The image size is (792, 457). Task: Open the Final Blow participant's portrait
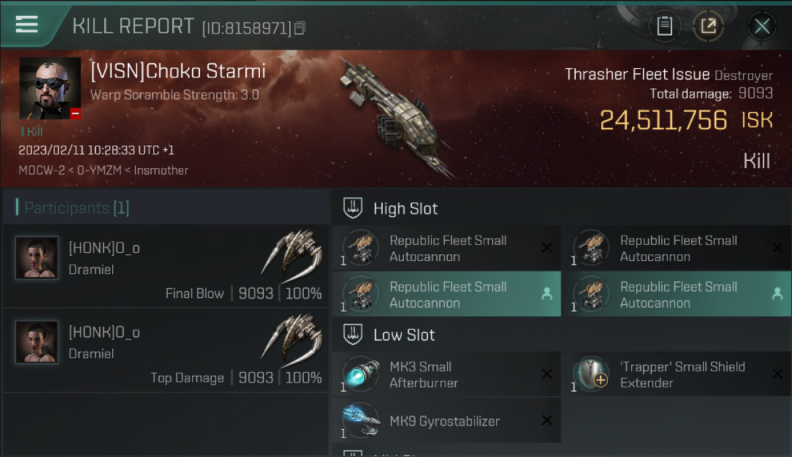(37, 258)
